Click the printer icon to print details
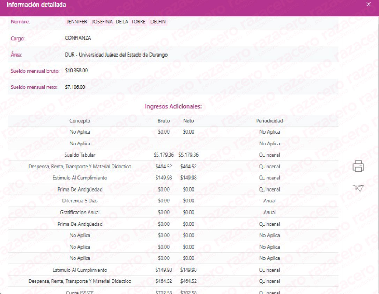This screenshot has width=379, height=294. pos(358,166)
